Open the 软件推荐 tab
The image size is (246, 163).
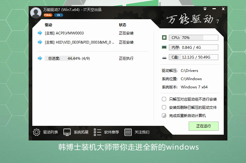point(112,132)
